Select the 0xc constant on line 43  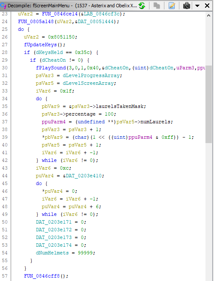tap(64, 168)
